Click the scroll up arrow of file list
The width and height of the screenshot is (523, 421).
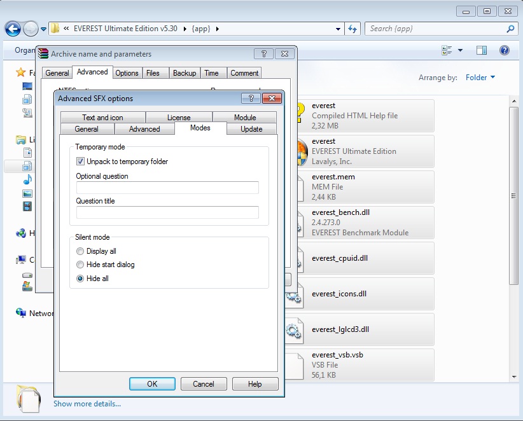(x=514, y=101)
